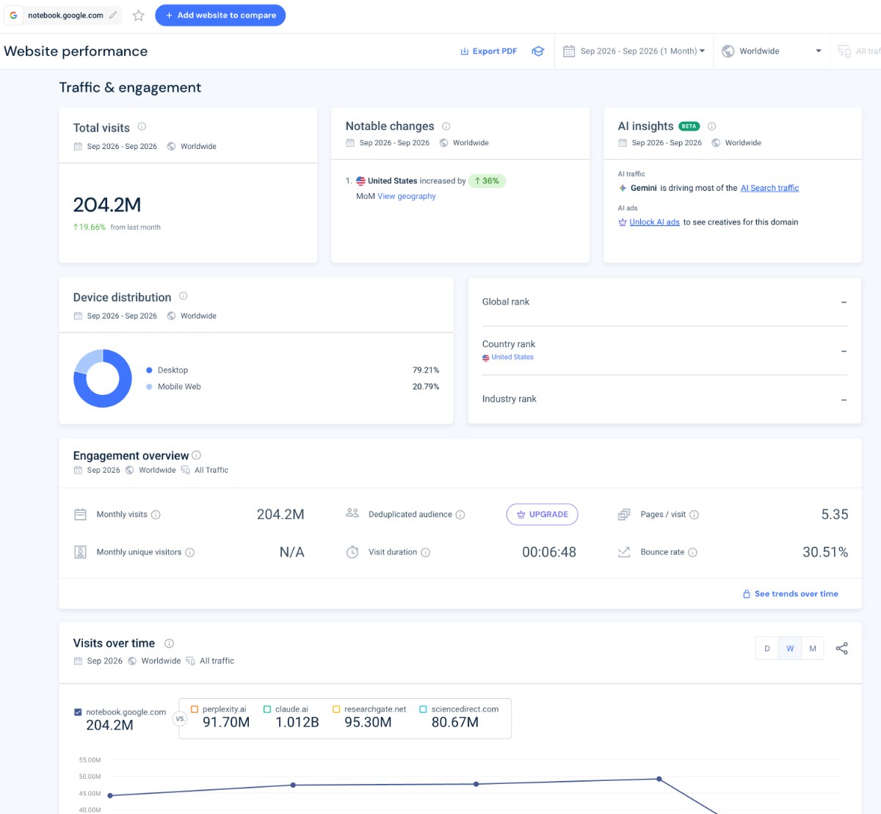Show info tooltip for Notable changes

[446, 126]
